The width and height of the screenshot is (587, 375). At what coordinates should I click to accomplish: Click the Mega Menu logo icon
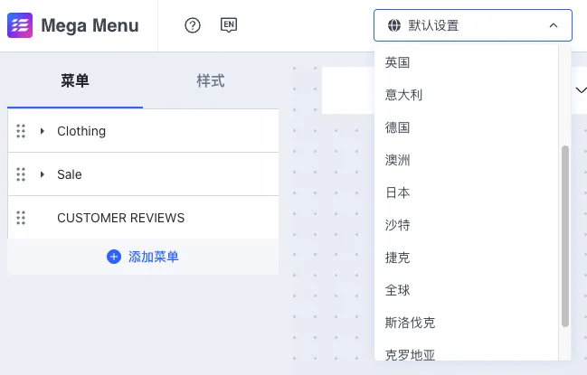coord(19,25)
